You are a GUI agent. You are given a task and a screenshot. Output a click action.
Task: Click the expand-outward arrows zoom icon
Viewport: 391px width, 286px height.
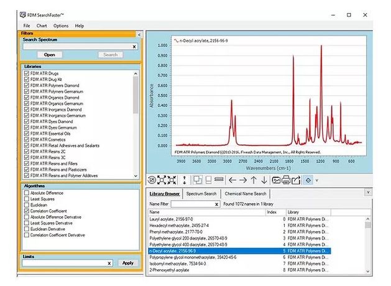coord(162,180)
